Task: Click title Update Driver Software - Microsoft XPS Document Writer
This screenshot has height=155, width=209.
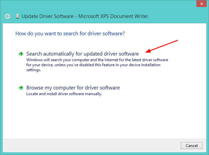Action: 85,16
